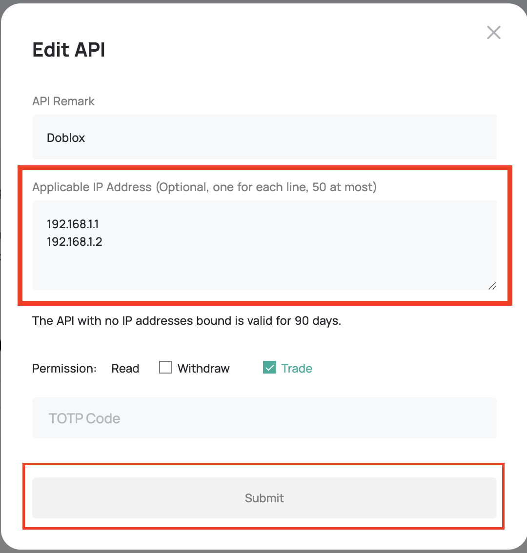This screenshot has width=527, height=553.
Task: Click the 90 days validity note
Action: [186, 321]
